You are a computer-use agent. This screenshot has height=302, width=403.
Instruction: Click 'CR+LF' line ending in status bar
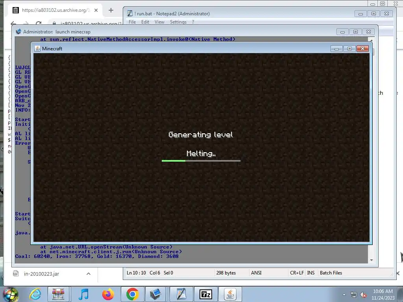pyautogui.click(x=297, y=273)
